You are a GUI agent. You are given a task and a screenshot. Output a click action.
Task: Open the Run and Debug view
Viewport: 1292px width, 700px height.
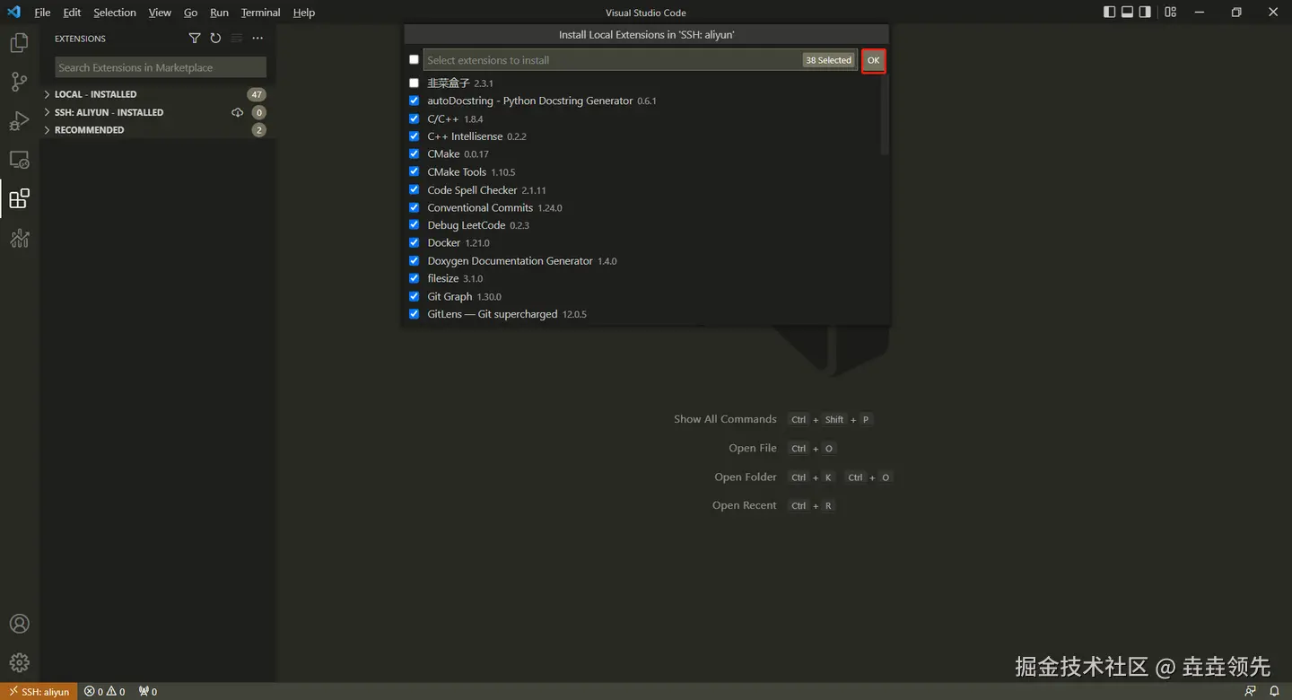point(19,120)
